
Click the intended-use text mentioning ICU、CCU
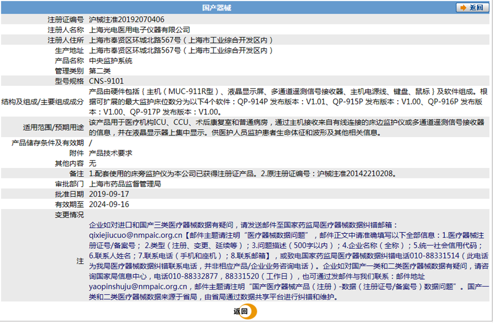tap(287, 127)
